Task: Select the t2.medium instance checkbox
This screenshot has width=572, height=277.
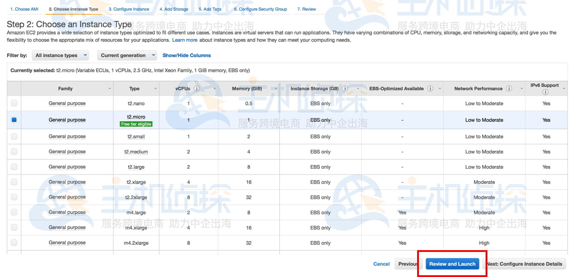Action: pos(14,152)
